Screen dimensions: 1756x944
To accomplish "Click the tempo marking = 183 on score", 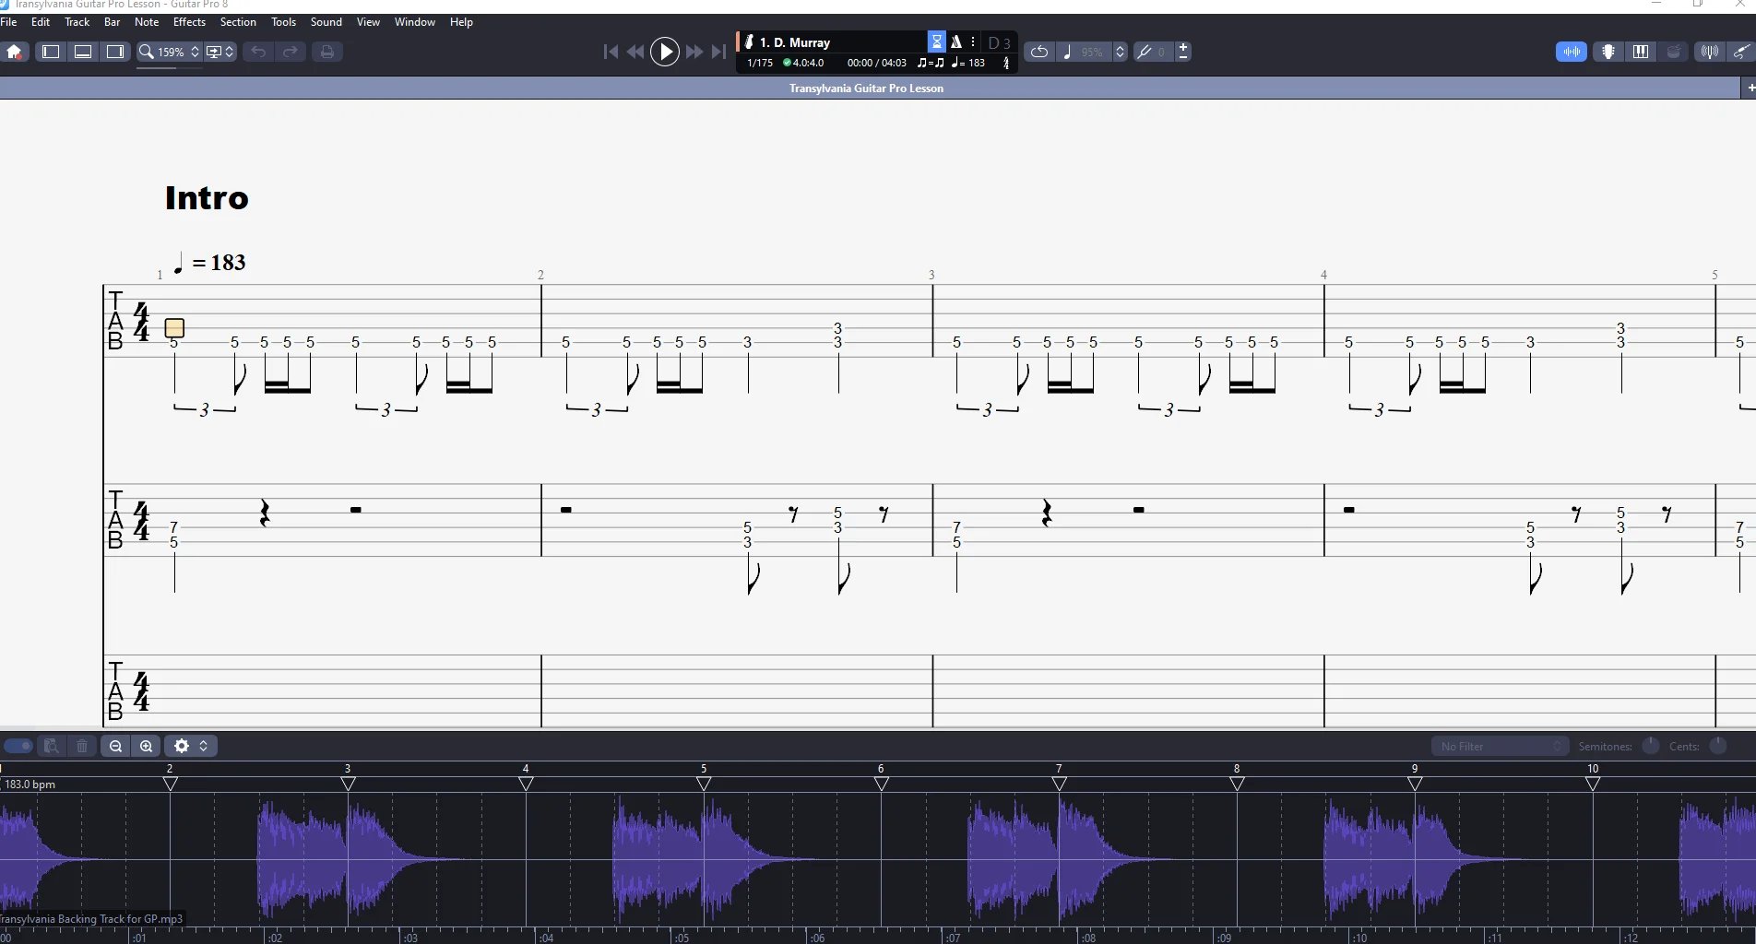I will tap(210, 263).
